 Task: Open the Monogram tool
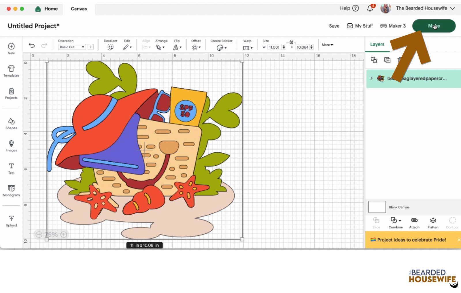(x=11, y=190)
